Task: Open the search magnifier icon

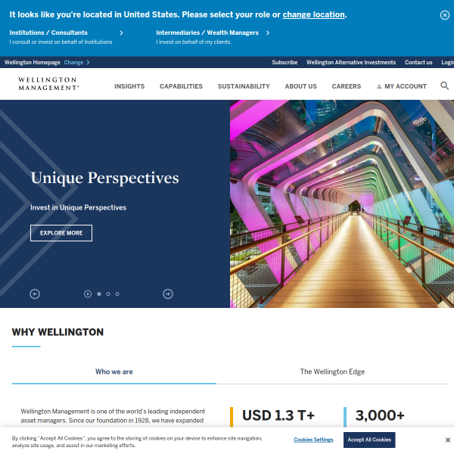Action: pos(444,86)
